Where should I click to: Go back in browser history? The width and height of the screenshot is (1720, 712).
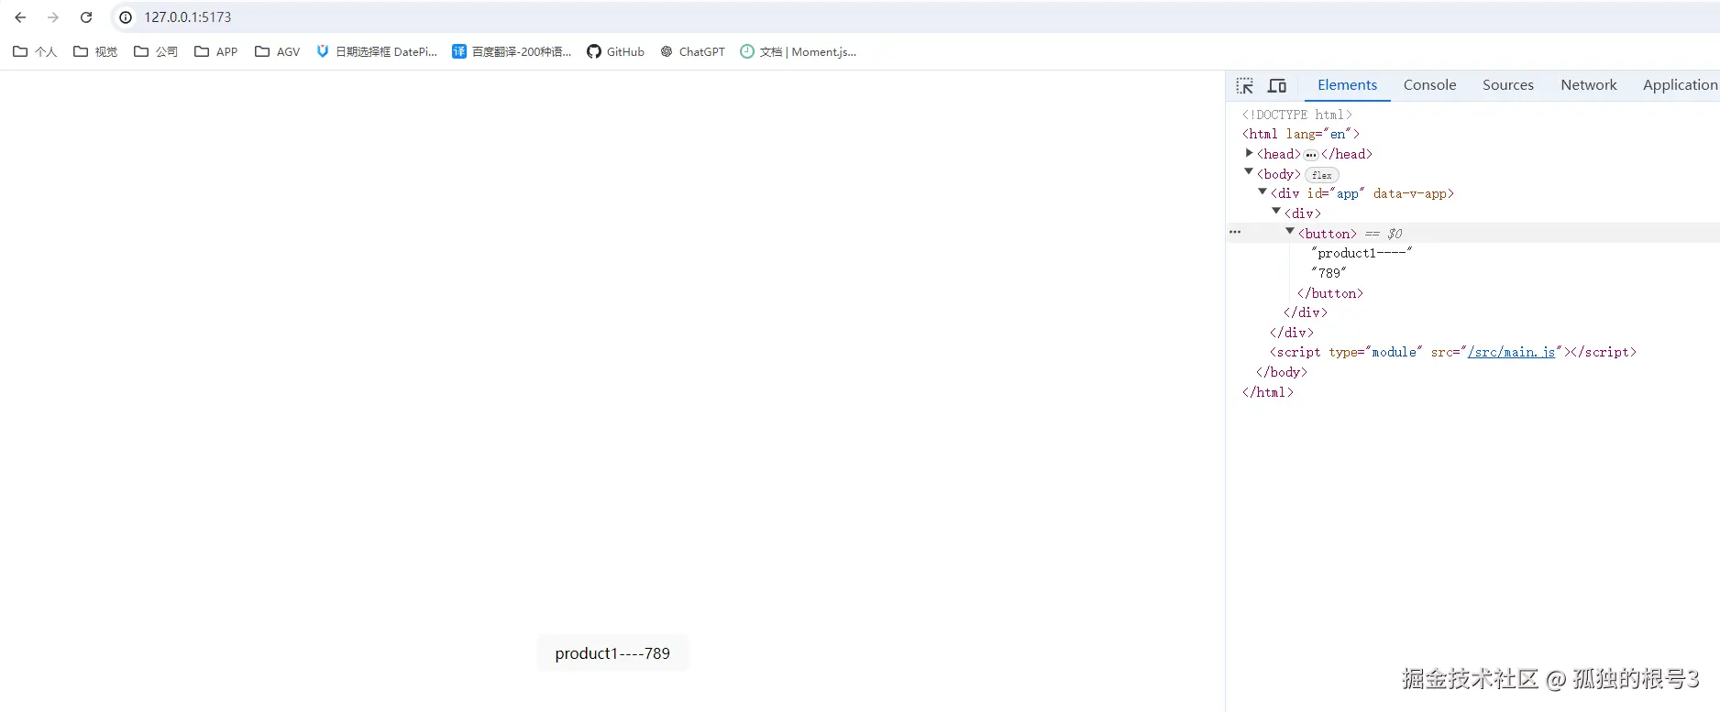[20, 17]
